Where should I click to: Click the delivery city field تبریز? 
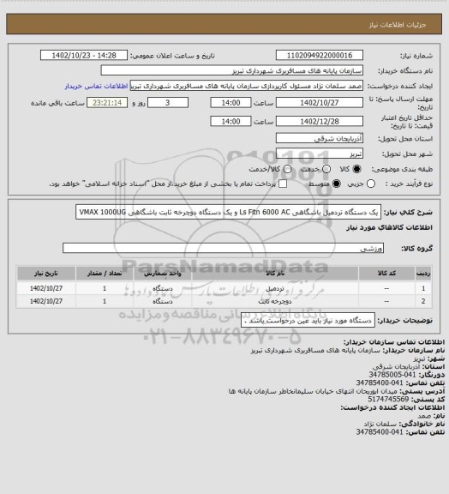(320, 154)
